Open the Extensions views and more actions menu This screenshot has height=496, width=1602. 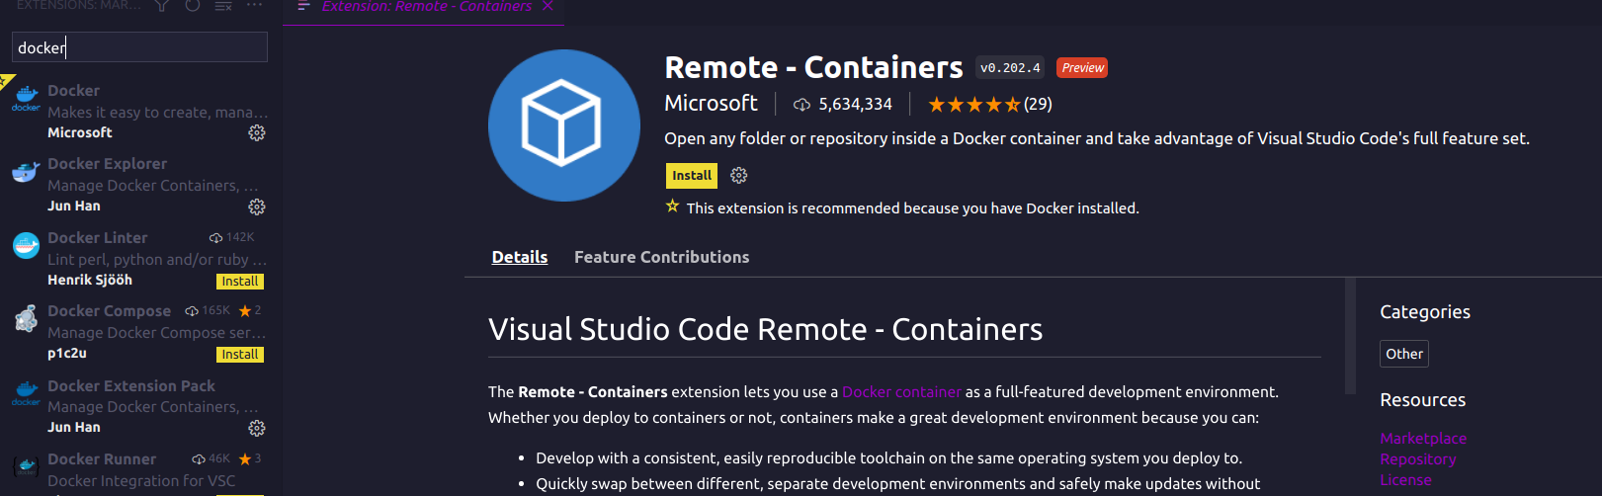click(x=254, y=5)
